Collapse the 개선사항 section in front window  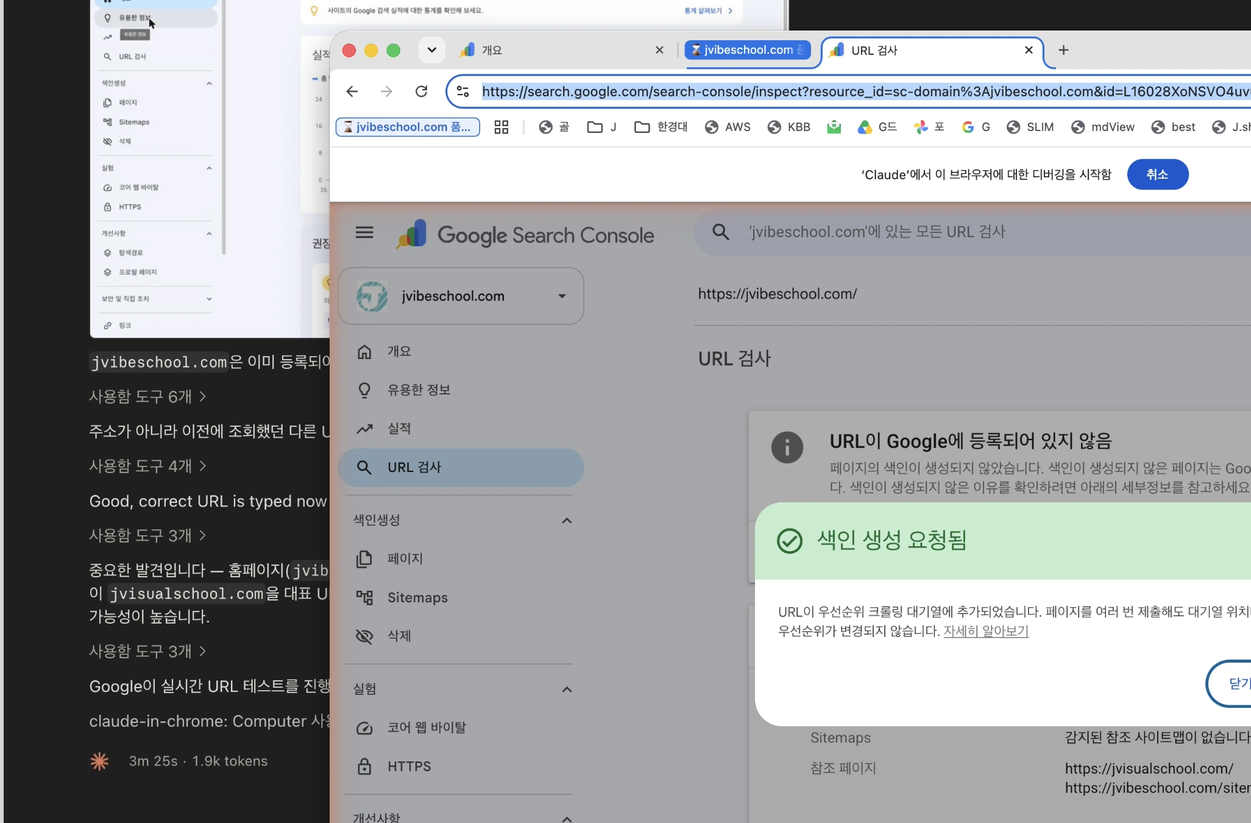pos(567,818)
